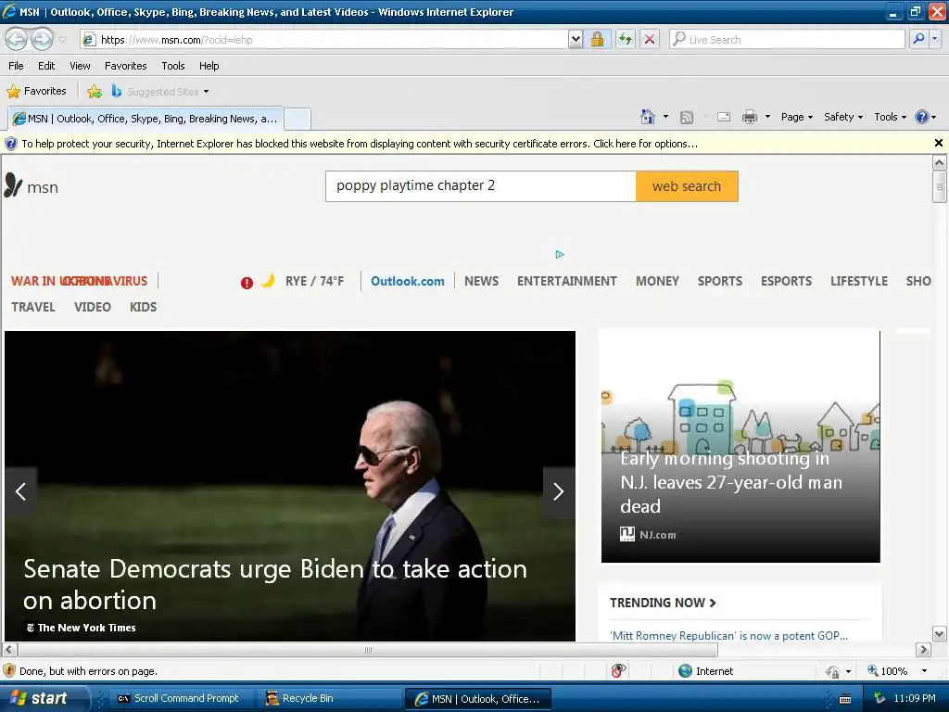Open the MONEY navigation link
The image size is (949, 712).
[x=657, y=281]
